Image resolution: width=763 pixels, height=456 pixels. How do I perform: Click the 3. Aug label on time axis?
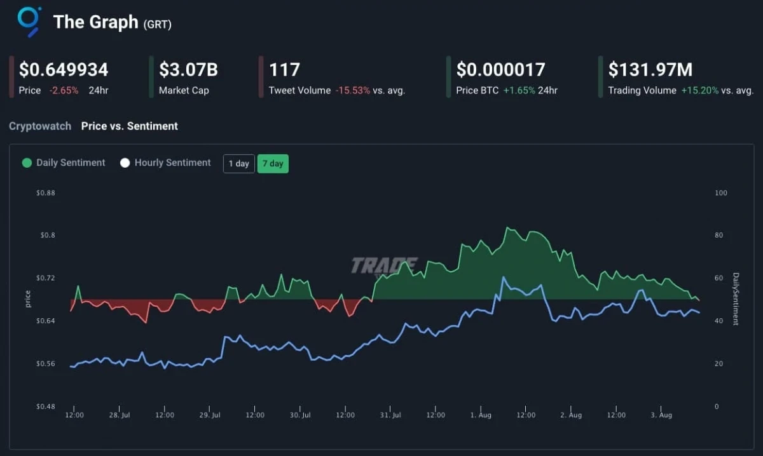(x=661, y=415)
